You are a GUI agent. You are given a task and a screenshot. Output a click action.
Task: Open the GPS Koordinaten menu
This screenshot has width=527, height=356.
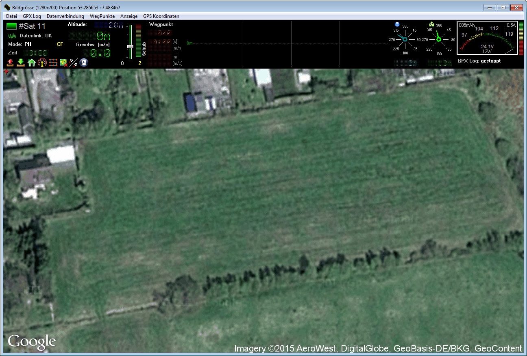click(161, 16)
